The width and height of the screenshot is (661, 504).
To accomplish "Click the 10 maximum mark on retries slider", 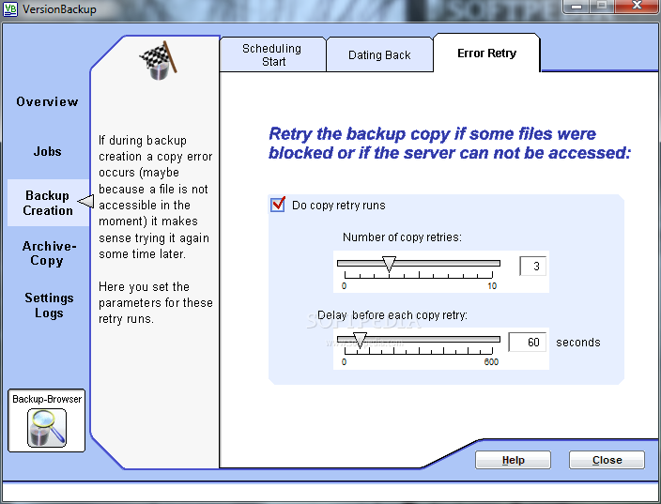I will tap(492, 286).
